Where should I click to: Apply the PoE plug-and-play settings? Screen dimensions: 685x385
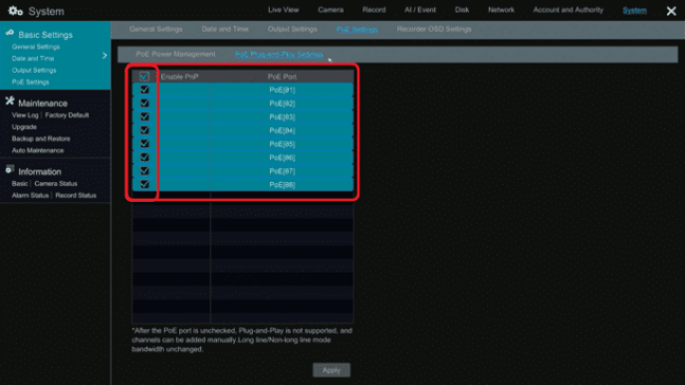click(332, 370)
